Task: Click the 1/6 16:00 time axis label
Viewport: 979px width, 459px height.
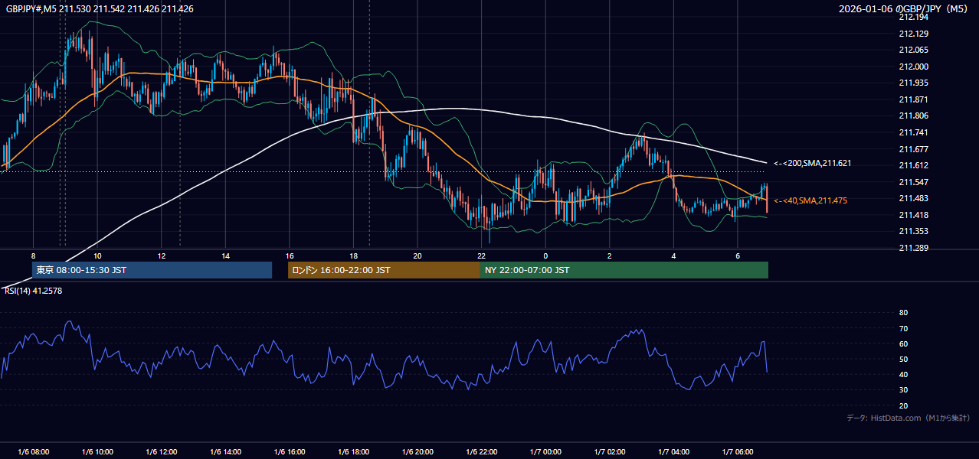Action: pos(290,451)
